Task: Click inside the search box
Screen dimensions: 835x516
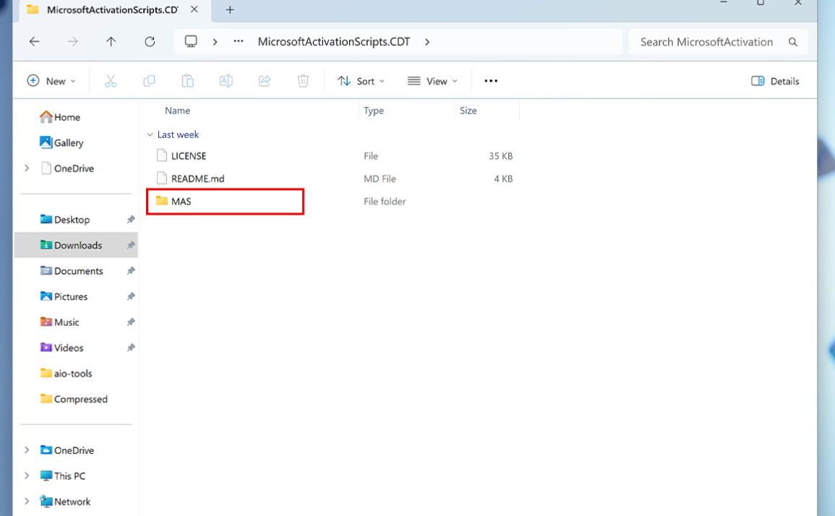Action: [x=706, y=41]
